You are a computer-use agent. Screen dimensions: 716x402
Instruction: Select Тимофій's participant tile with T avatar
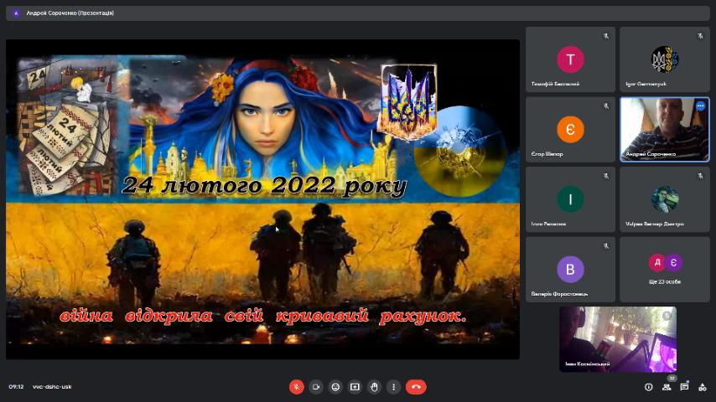(x=570, y=59)
